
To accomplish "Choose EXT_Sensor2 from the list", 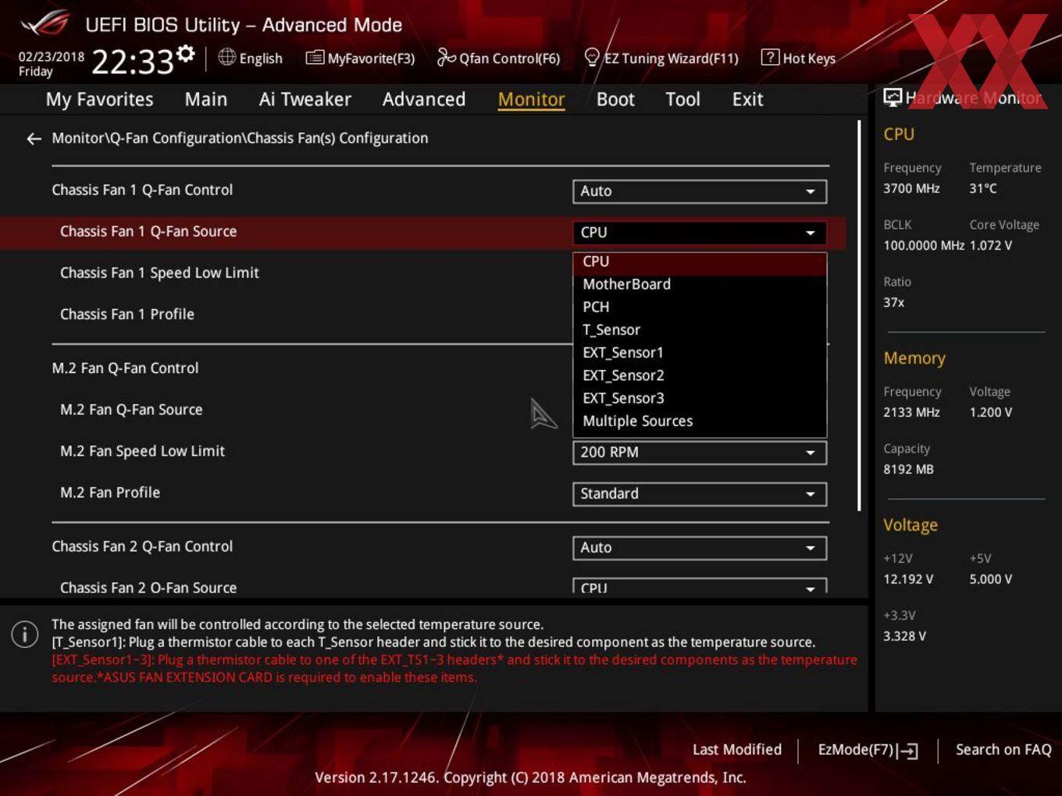I will 700,375.
